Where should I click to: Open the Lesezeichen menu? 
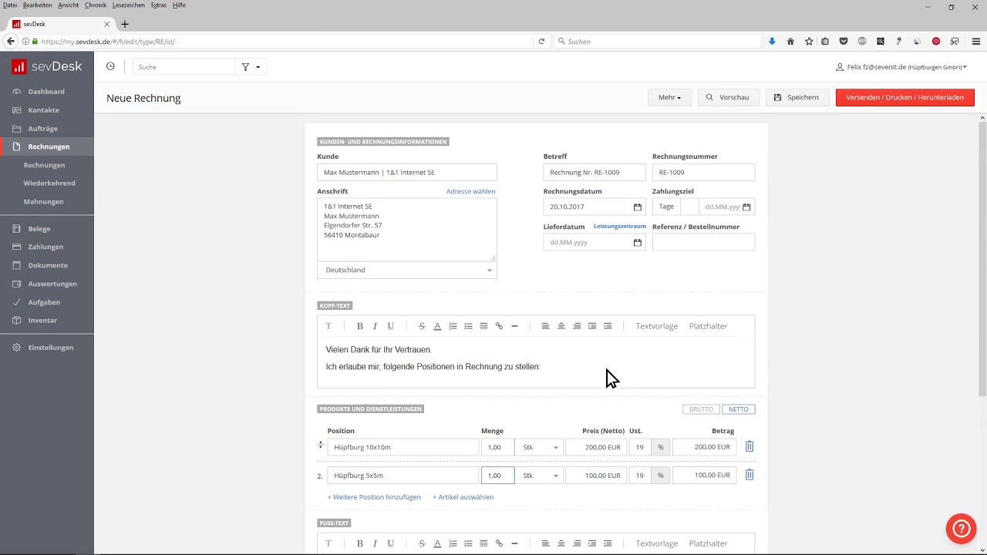129,5
